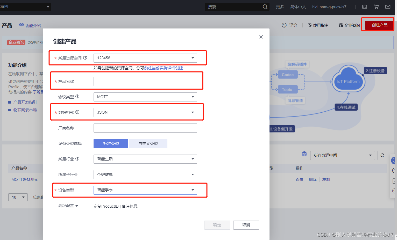The height and width of the screenshot is (240, 397).
Task: Open the mail messages icon
Action: (x=388, y=7)
